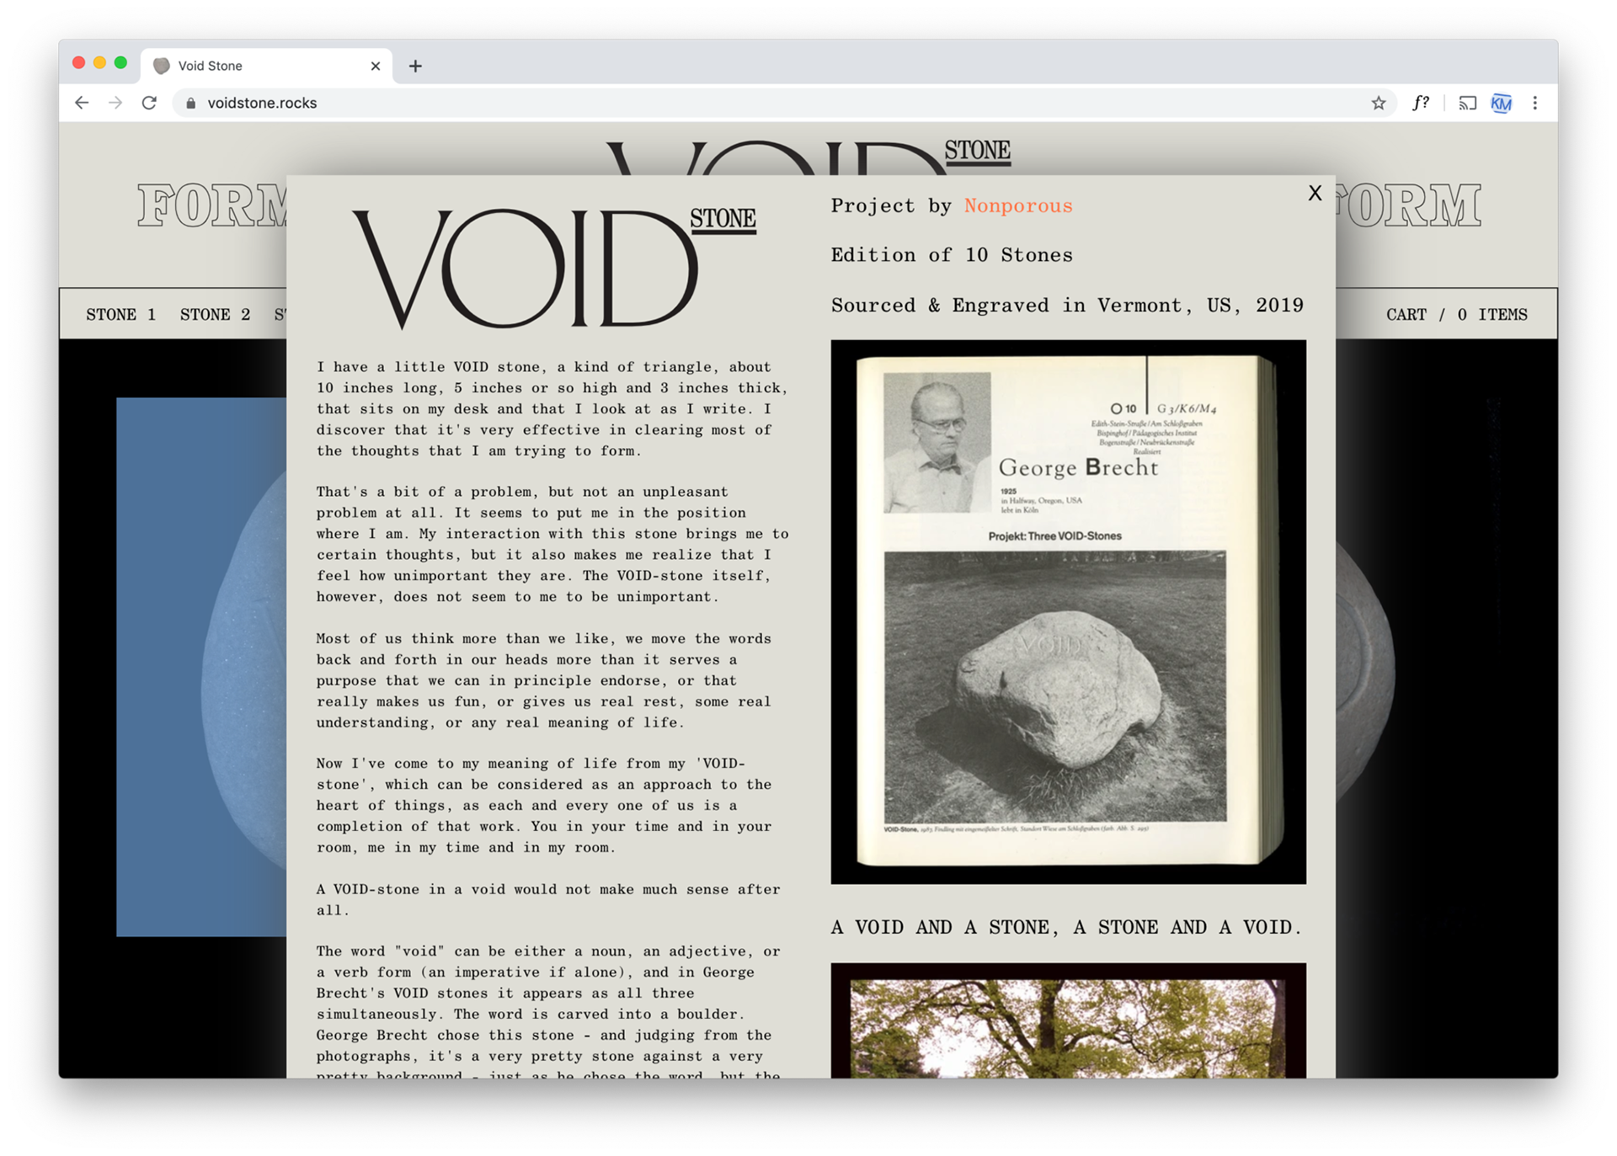Click the tree photograph below the caption

click(x=1068, y=1023)
